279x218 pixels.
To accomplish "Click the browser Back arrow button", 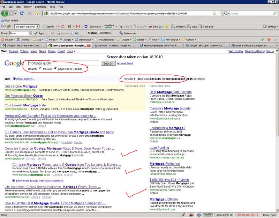I will click(x=5, y=14).
